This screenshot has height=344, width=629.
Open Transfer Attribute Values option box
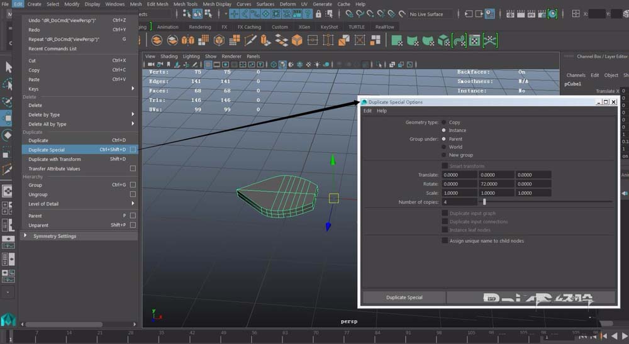pos(133,169)
